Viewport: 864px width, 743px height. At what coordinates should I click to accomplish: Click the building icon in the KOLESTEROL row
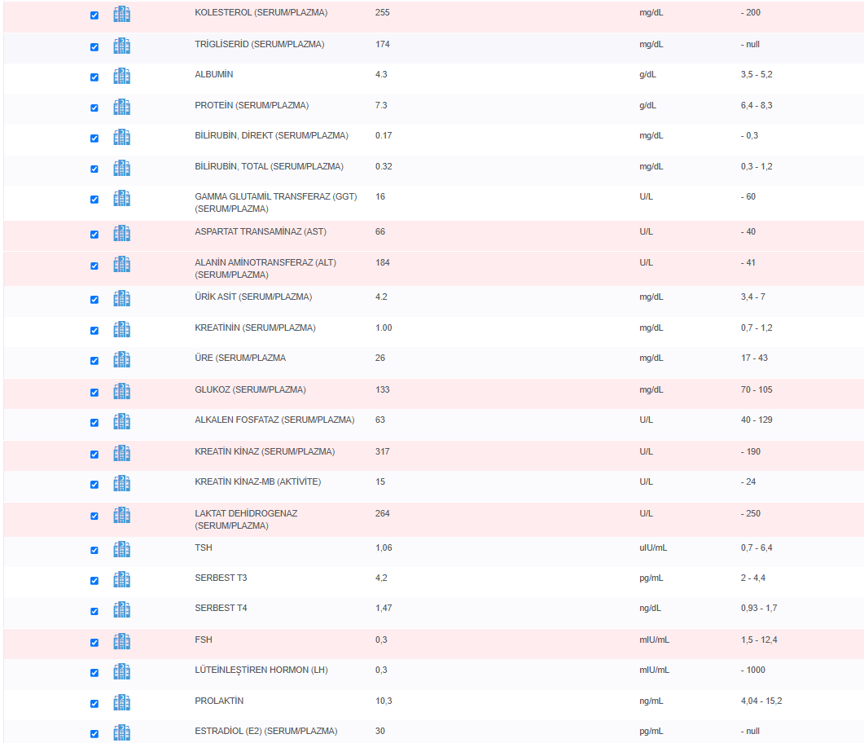122,15
